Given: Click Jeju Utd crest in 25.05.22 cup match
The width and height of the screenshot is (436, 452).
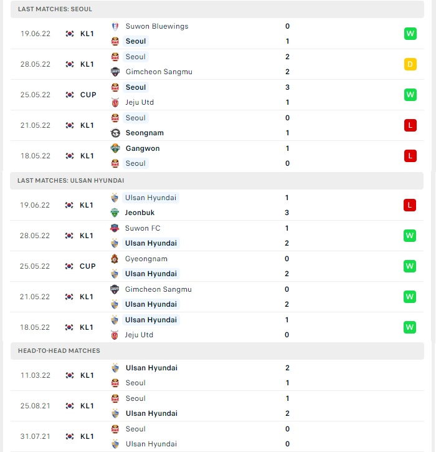Looking at the screenshot, I should (x=115, y=102).
